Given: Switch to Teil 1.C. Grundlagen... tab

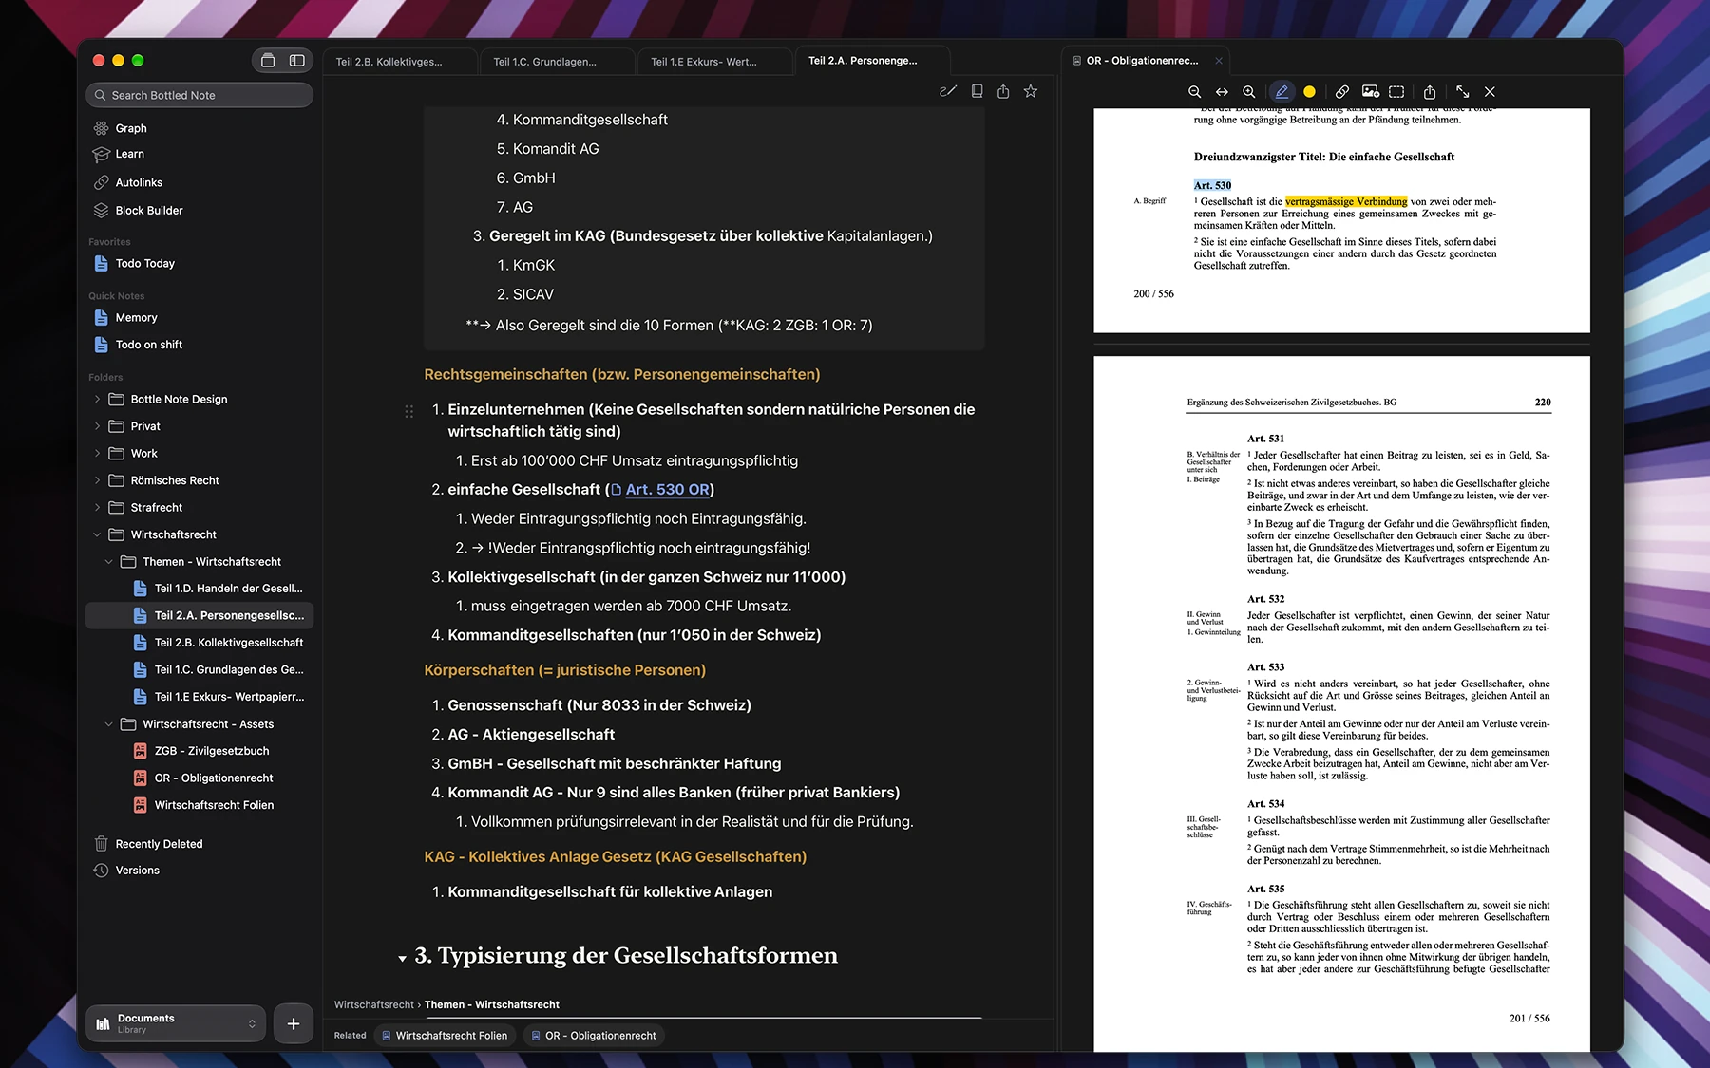Looking at the screenshot, I should point(557,62).
